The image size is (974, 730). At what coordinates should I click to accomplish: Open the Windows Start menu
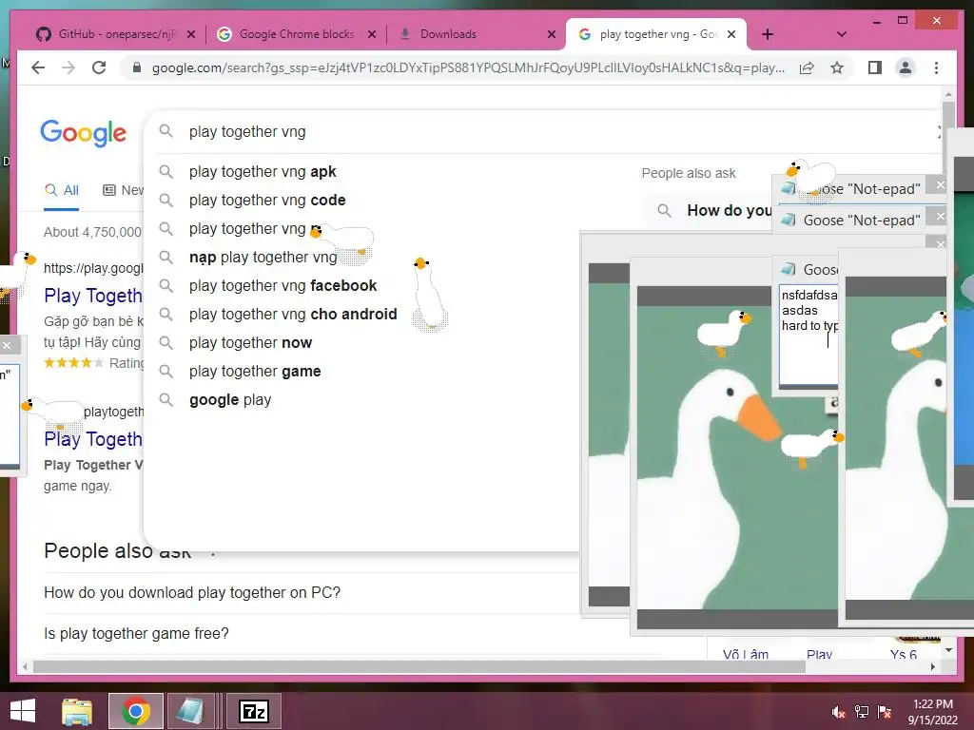tap(23, 711)
